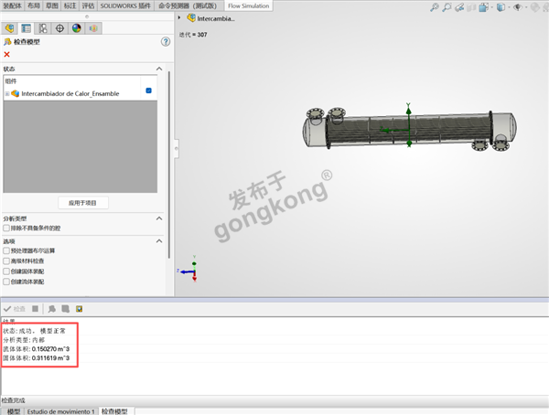This screenshot has height=415, width=549.
Task: Open the Estudio de movimiento 1 tab
Action: point(61,410)
